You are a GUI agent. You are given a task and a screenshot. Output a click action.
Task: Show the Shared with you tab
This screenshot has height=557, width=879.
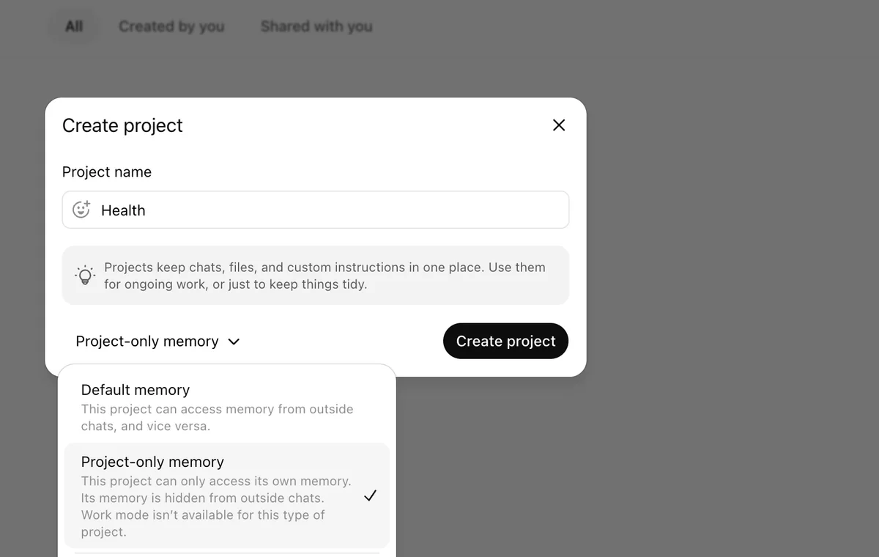tap(316, 26)
